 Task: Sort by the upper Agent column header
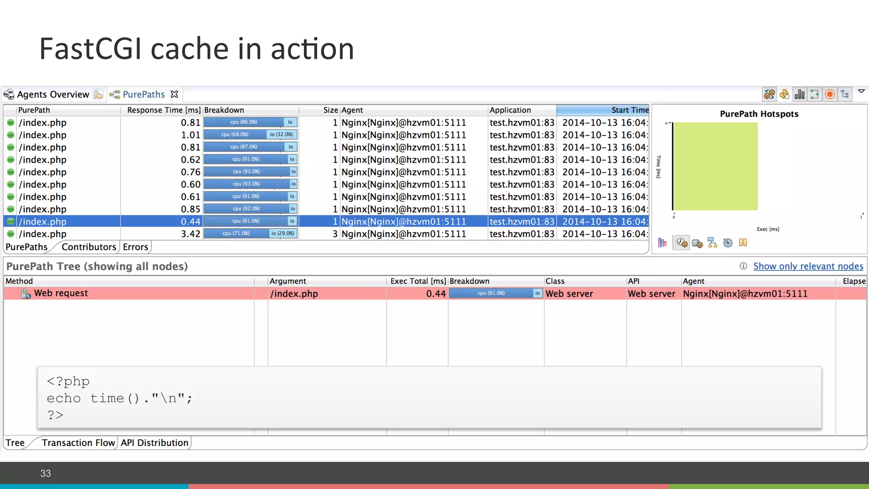[x=414, y=110]
